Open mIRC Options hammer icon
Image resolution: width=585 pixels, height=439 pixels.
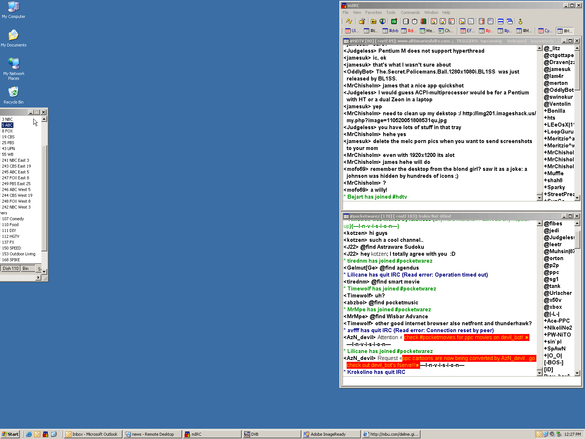[x=362, y=21]
